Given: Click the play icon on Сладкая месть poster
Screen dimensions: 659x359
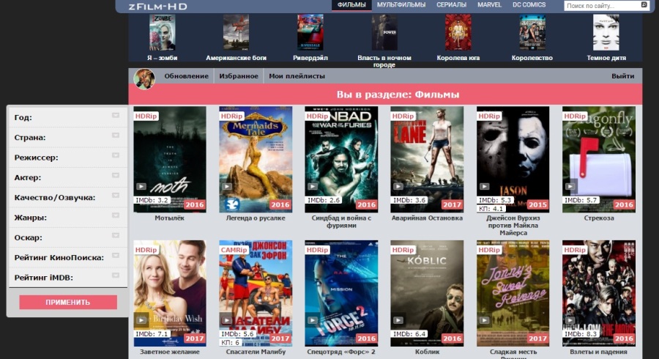Looking at the screenshot, I should click(485, 320).
